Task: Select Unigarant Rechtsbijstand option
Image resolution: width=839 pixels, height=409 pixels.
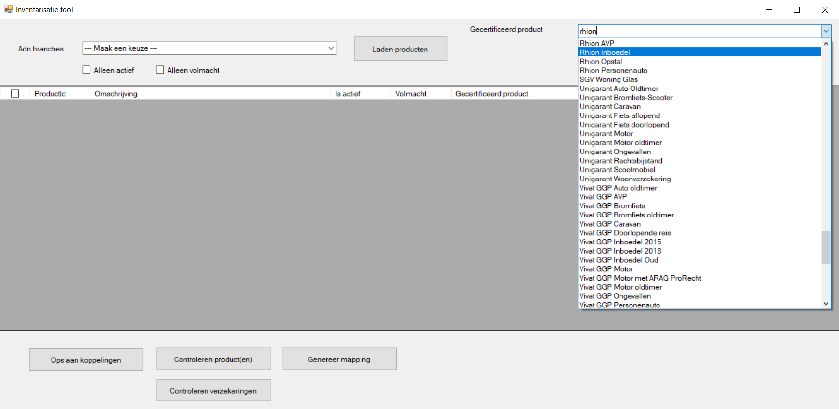Action: tap(699, 161)
